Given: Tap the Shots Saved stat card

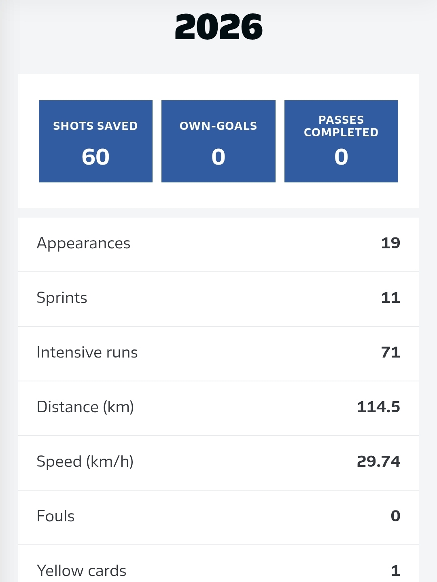Looking at the screenshot, I should point(95,141).
